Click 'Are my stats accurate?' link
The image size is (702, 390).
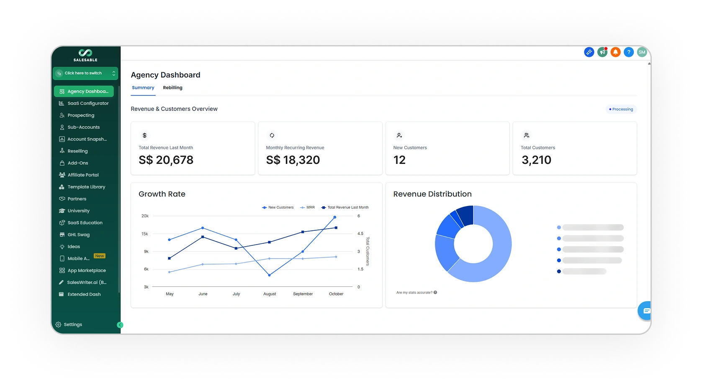click(414, 293)
